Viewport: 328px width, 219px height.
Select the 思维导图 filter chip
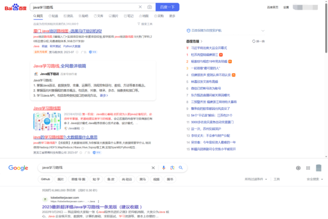[x=78, y=179]
